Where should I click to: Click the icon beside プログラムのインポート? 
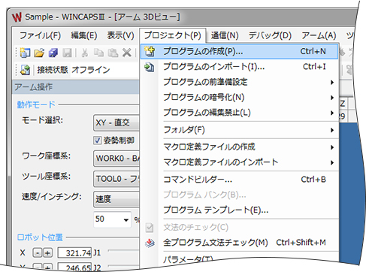click(x=150, y=67)
